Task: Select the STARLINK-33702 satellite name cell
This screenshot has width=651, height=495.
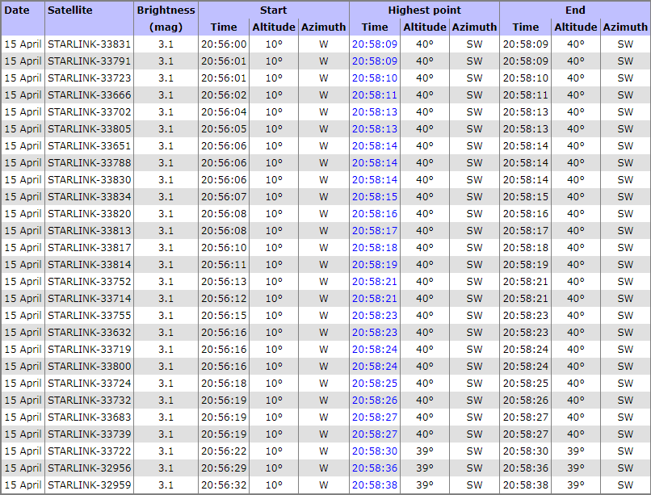Action: (x=90, y=112)
